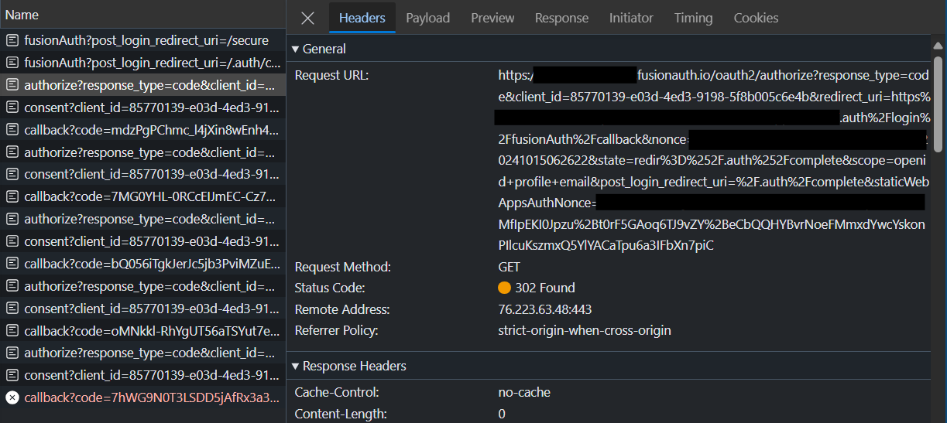
Task: Select the callback?code=bQ056iTgkJerJc5 request
Action: pyautogui.click(x=151, y=264)
